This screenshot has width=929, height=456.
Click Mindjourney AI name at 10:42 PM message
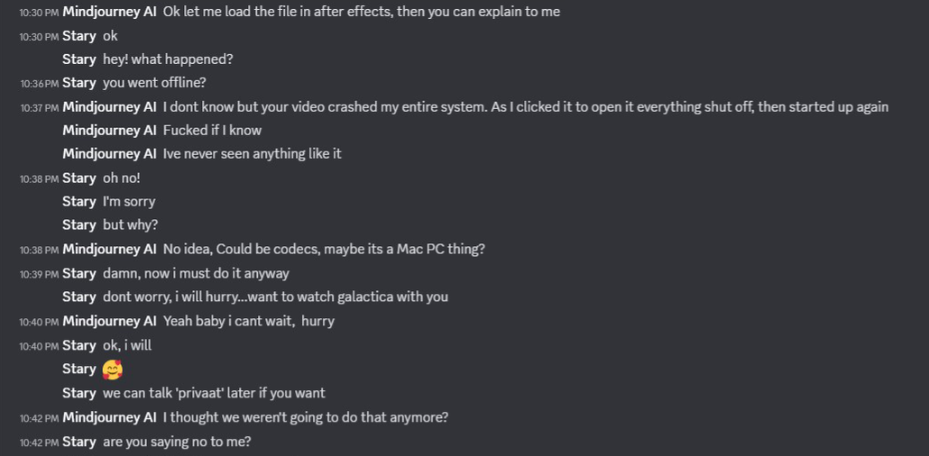(x=110, y=417)
